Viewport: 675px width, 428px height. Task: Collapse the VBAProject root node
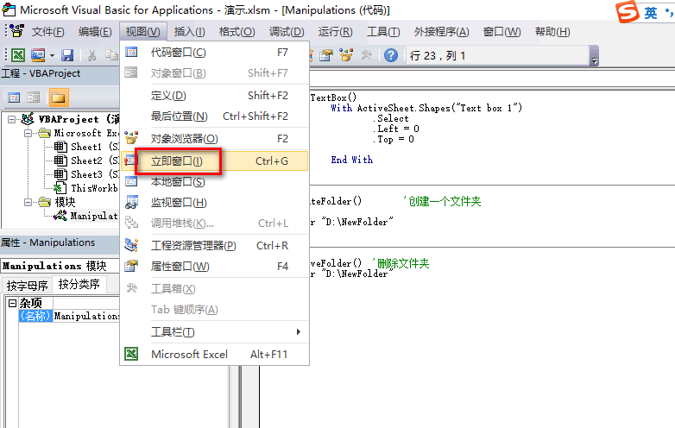point(11,119)
